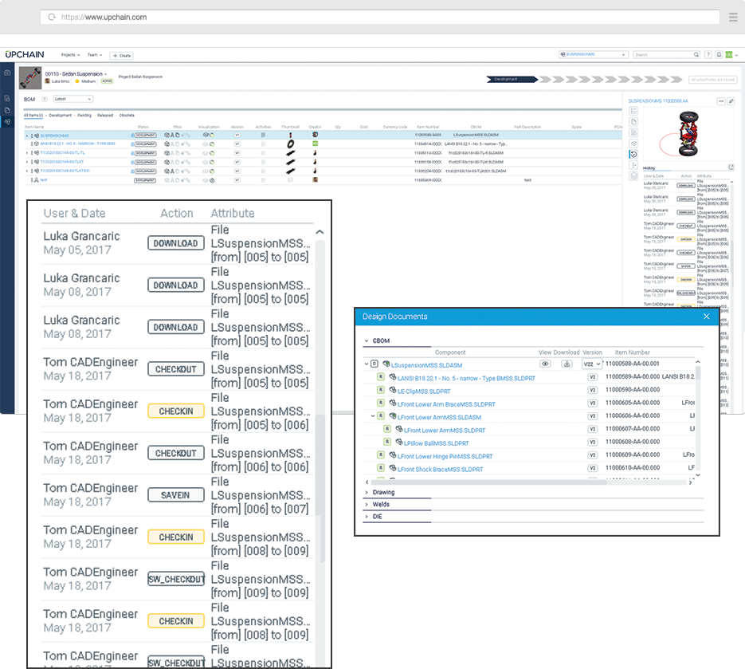Open the notifications bell
Image resolution: width=745 pixels, height=669 pixels.
(x=719, y=55)
